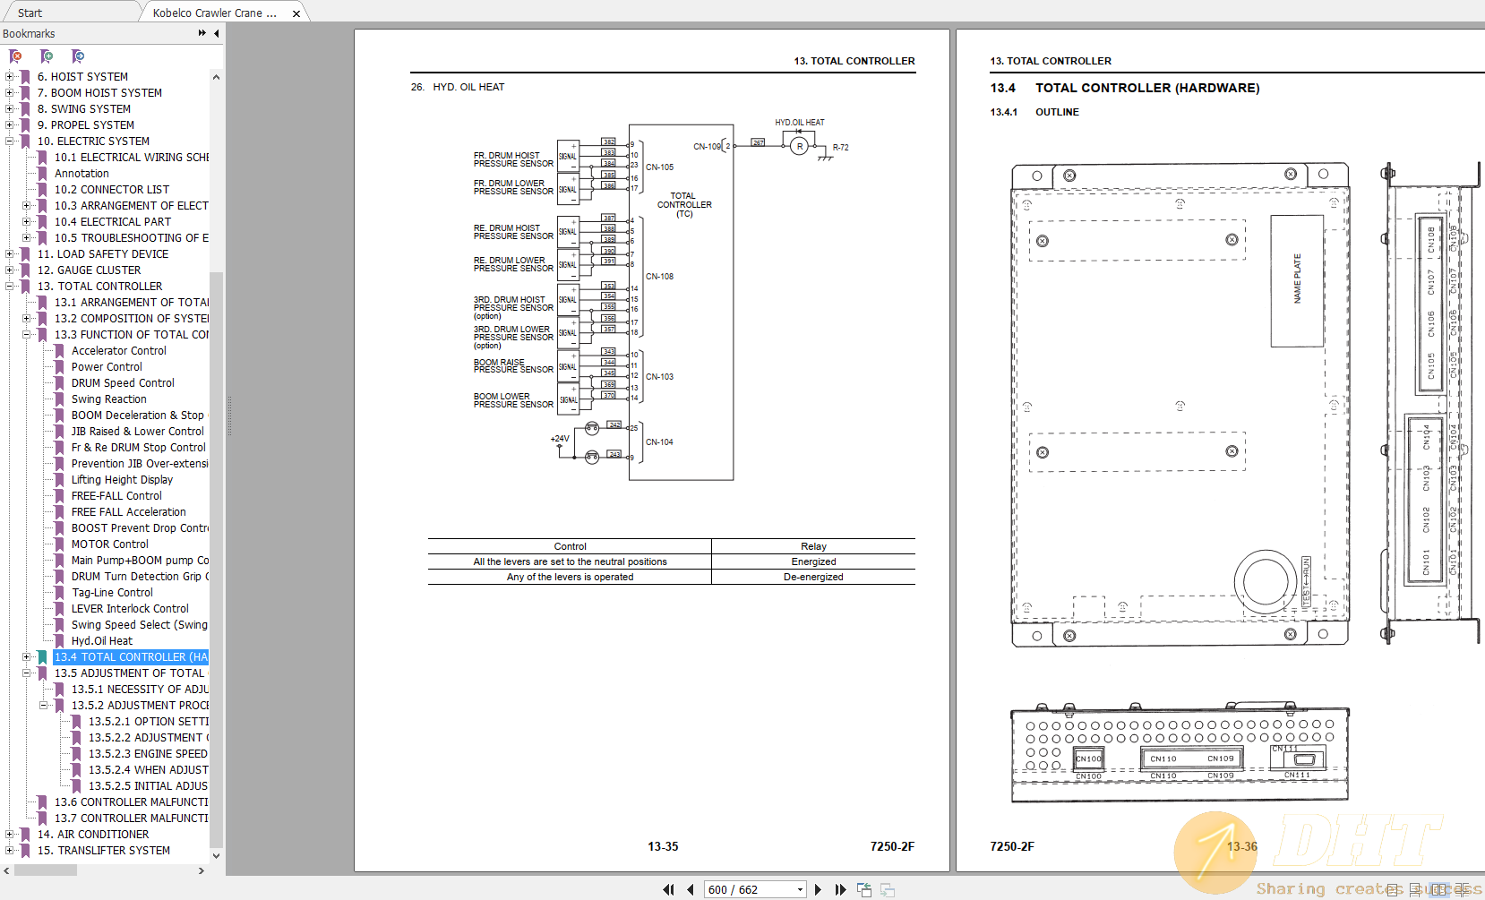This screenshot has width=1485, height=900.
Task: Click the bookmarks horizontal scrollbar right arrow
Action: tap(202, 870)
